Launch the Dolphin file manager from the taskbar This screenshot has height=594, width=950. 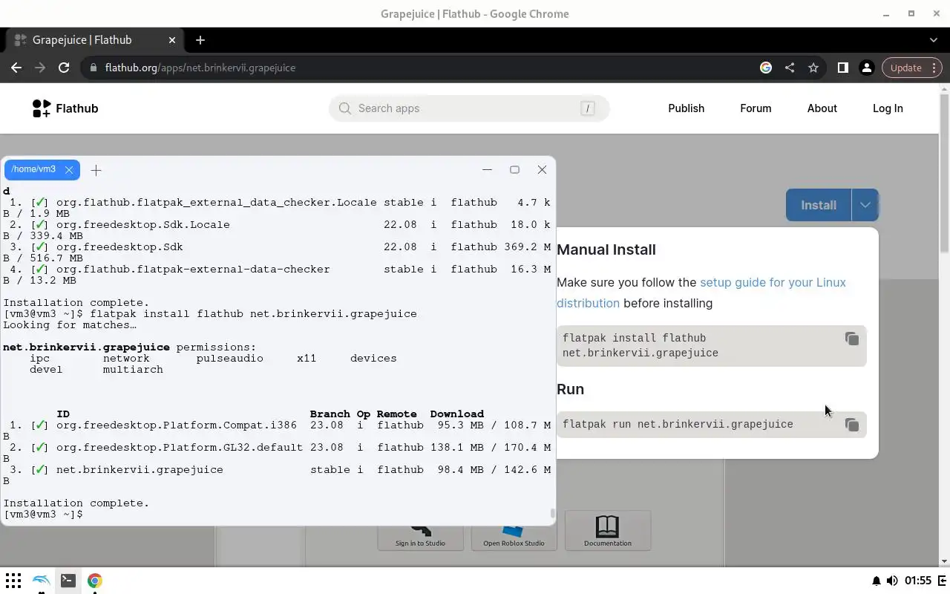coord(41,581)
